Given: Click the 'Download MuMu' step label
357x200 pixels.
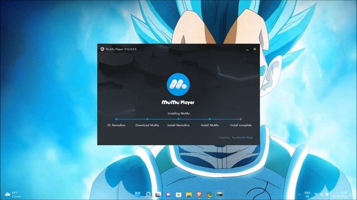Looking at the screenshot, I should [x=147, y=125].
